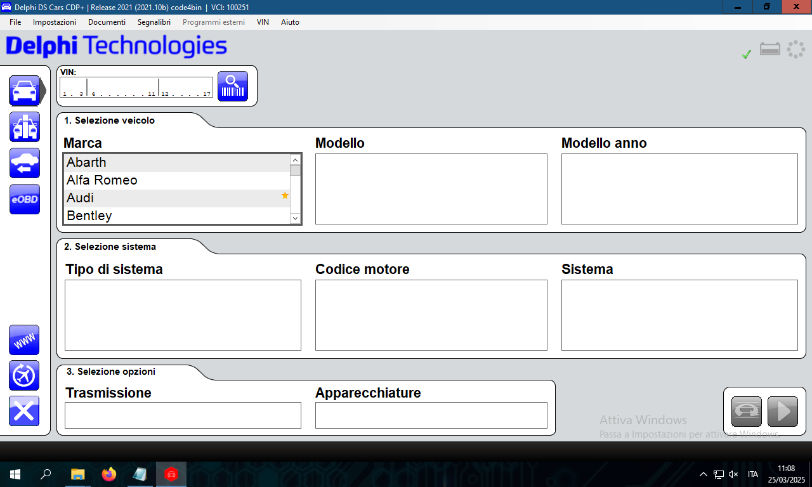
Task: Open the Impostazioni menu
Action: click(55, 22)
